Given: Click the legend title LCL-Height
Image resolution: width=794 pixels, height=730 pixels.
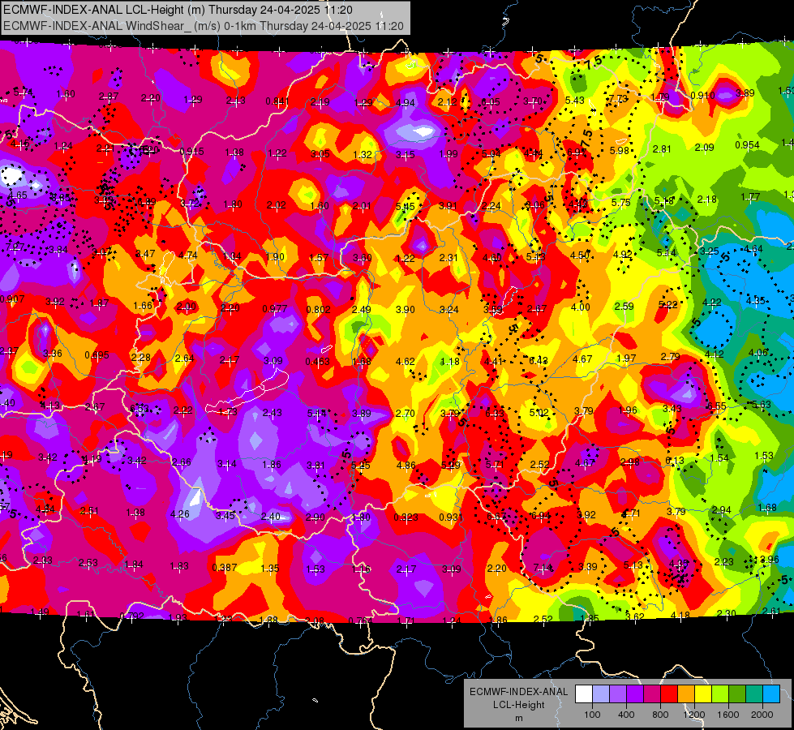Looking at the screenshot, I should click(x=518, y=705).
